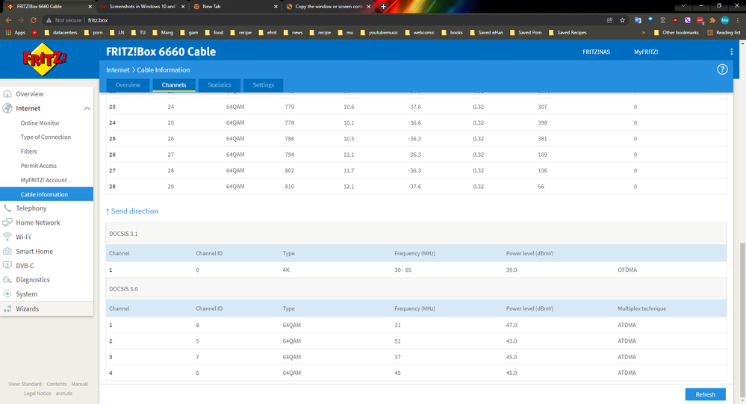Open the Apps shortcut in bookmarks bar
Screen dimensions: 746x404
15,32
